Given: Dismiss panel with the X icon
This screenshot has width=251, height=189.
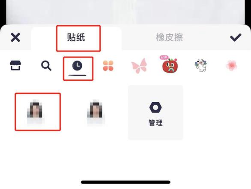Looking at the screenshot, I should (15, 37).
